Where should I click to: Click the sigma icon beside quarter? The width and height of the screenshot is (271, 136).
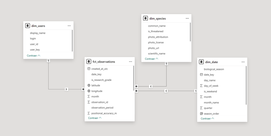201,108
